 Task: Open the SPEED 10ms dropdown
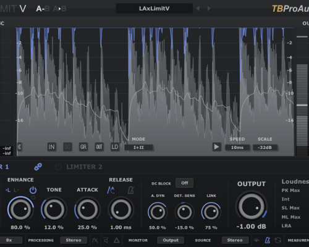tap(237, 148)
